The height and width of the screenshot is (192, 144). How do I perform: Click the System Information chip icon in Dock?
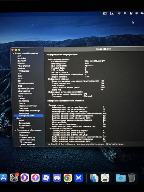[x=105, y=178]
